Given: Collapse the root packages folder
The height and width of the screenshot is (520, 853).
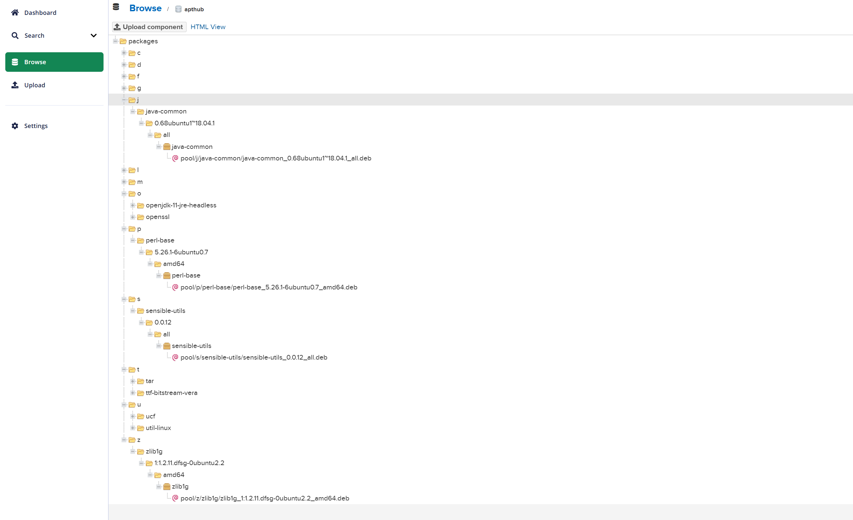Looking at the screenshot, I should click(115, 41).
